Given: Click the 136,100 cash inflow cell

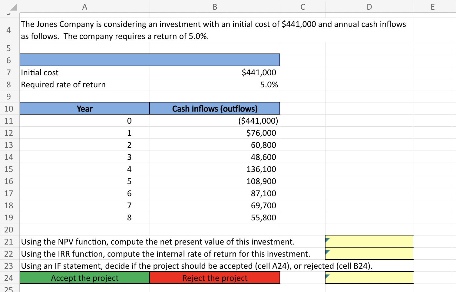Looking at the screenshot, I should [215, 169].
